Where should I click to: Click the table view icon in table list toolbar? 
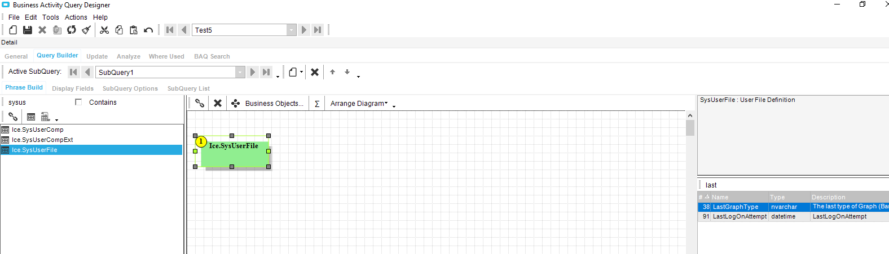31,117
